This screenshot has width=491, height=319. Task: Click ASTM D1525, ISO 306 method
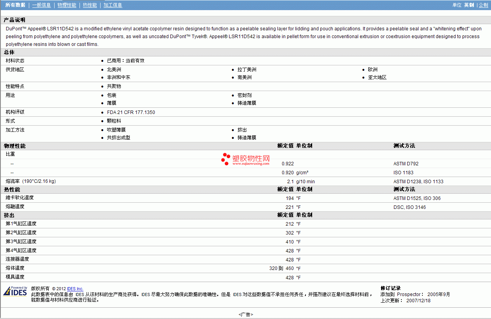[417, 198]
